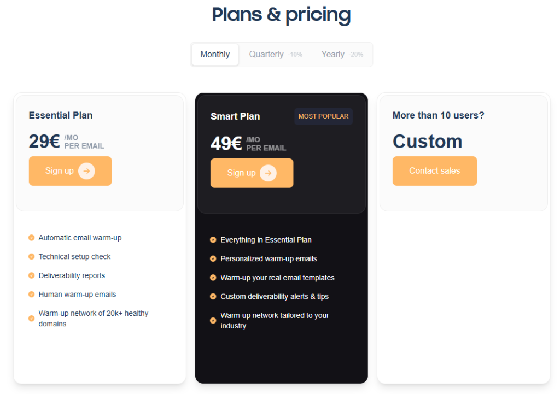
Task: Click the checkmark beside Everything in Essential Plan
Action: tap(213, 240)
